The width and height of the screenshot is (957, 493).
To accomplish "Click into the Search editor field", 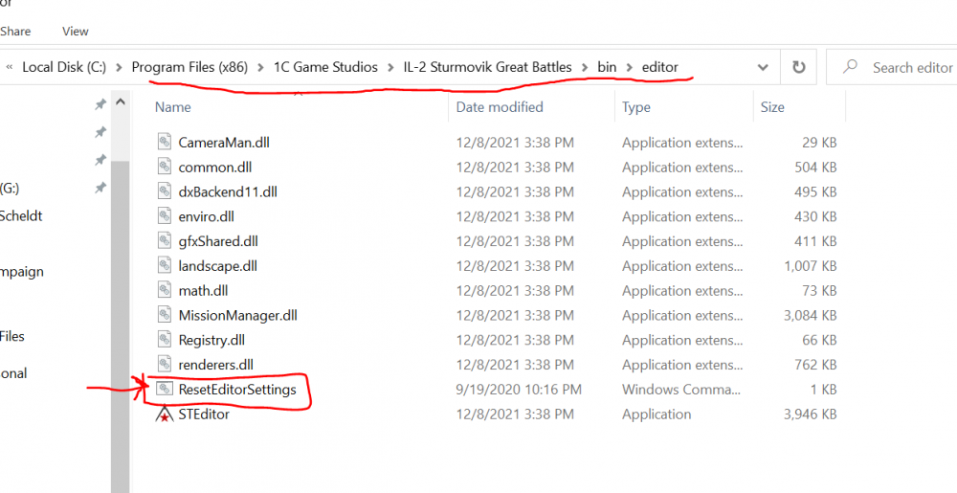I will coord(911,68).
